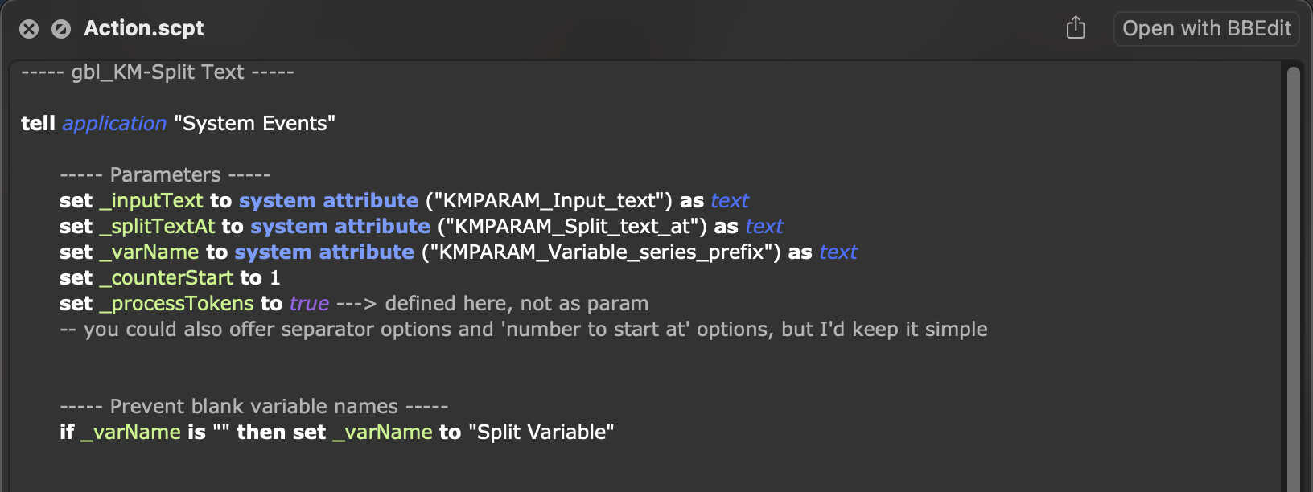Click the _splitTextAt variable name
Screen dimensions: 1313x492
pyautogui.click(x=157, y=227)
